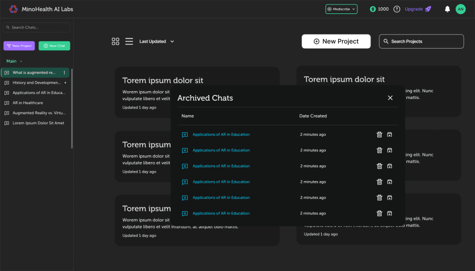Viewport: 475px width, 271px height.
Task: Open first Applications of AR in Education link
Action: [x=221, y=135]
